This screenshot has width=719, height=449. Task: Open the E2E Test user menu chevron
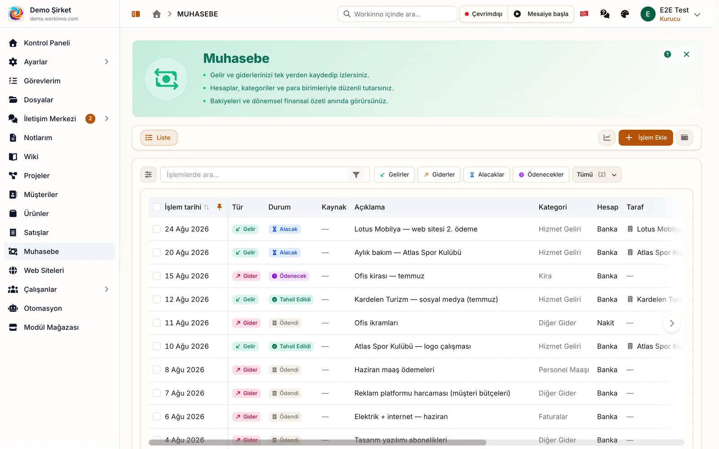coord(697,14)
